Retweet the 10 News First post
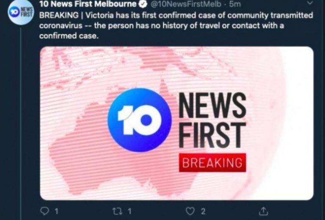The height and width of the screenshot is (220, 325). (x=117, y=211)
